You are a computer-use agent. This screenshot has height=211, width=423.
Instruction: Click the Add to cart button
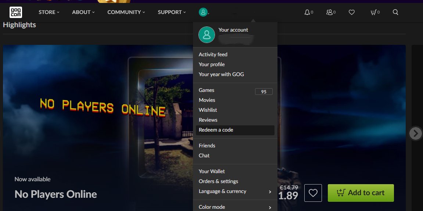(361, 193)
